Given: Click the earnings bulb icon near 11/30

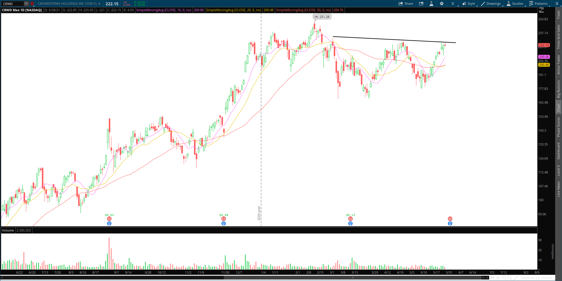Looking at the screenshot, I should coord(224,224).
